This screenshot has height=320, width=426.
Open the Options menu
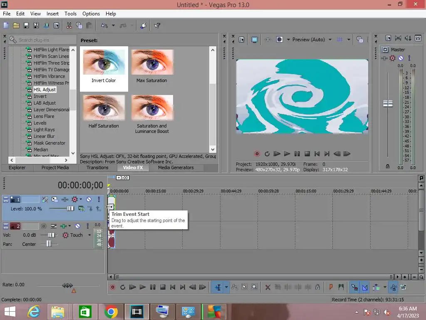(x=91, y=14)
